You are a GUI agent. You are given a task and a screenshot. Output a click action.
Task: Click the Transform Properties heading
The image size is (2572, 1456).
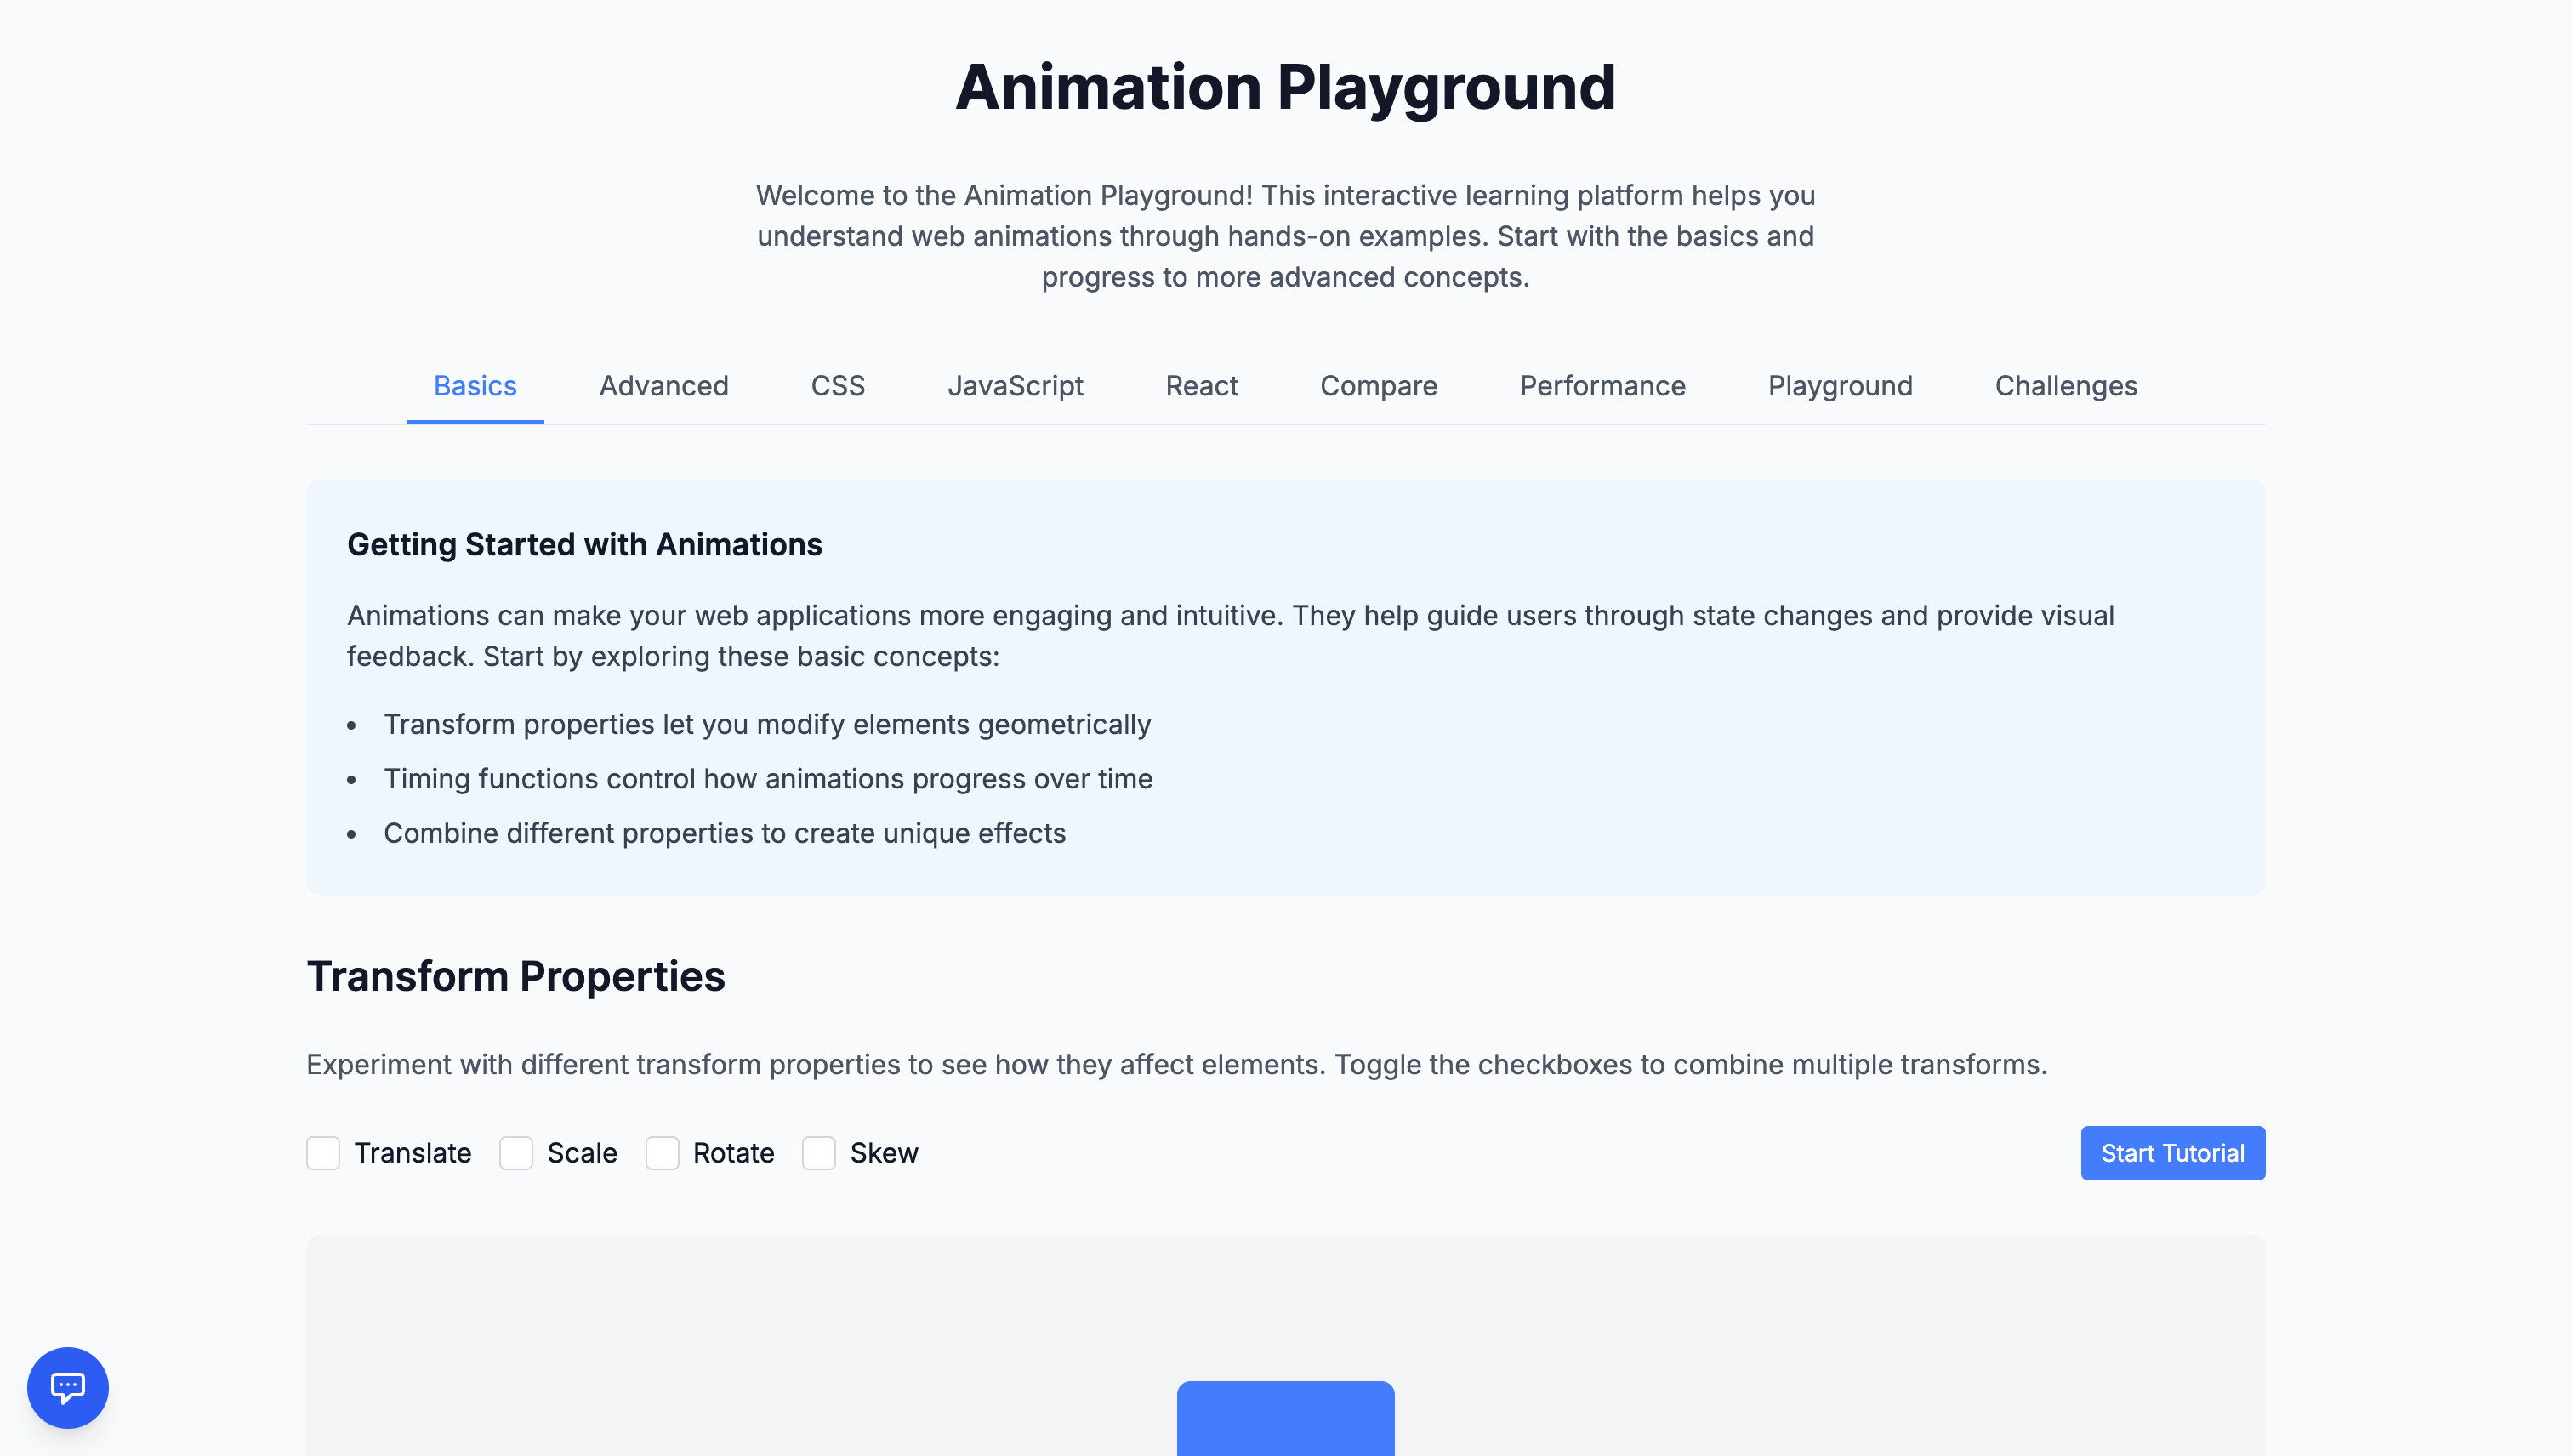(516, 976)
